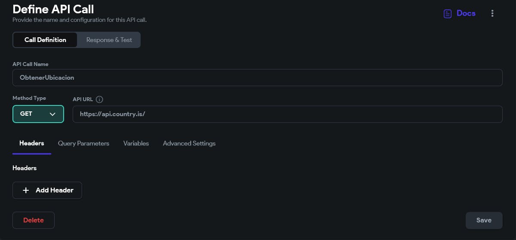
Task: Save the API call
Action: point(484,220)
